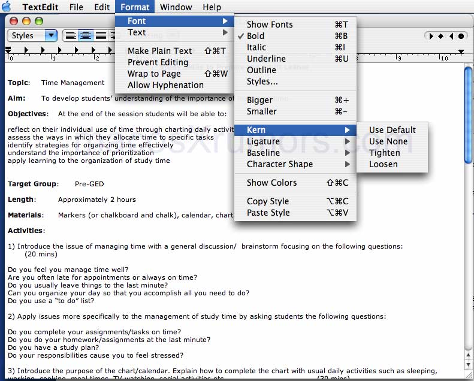Expand the Text submenu
This screenshot has width=474, height=381.
tap(174, 32)
